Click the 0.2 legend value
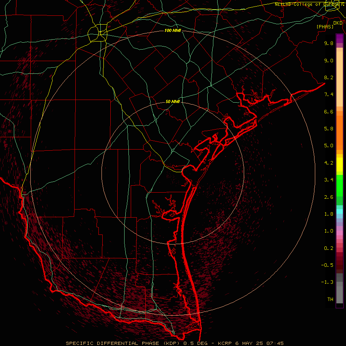 [329, 248]
